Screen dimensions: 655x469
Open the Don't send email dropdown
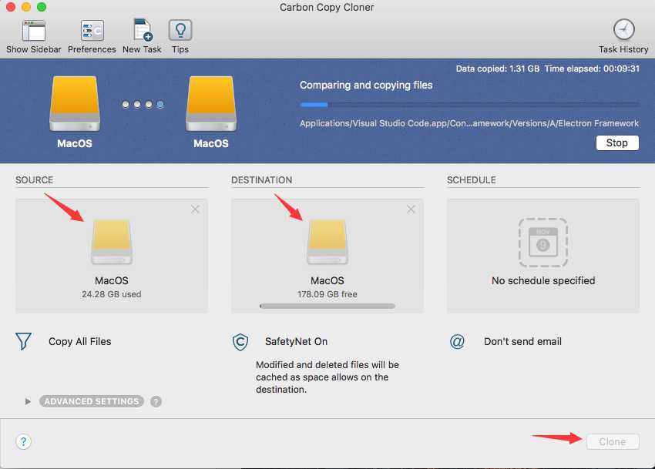point(522,342)
